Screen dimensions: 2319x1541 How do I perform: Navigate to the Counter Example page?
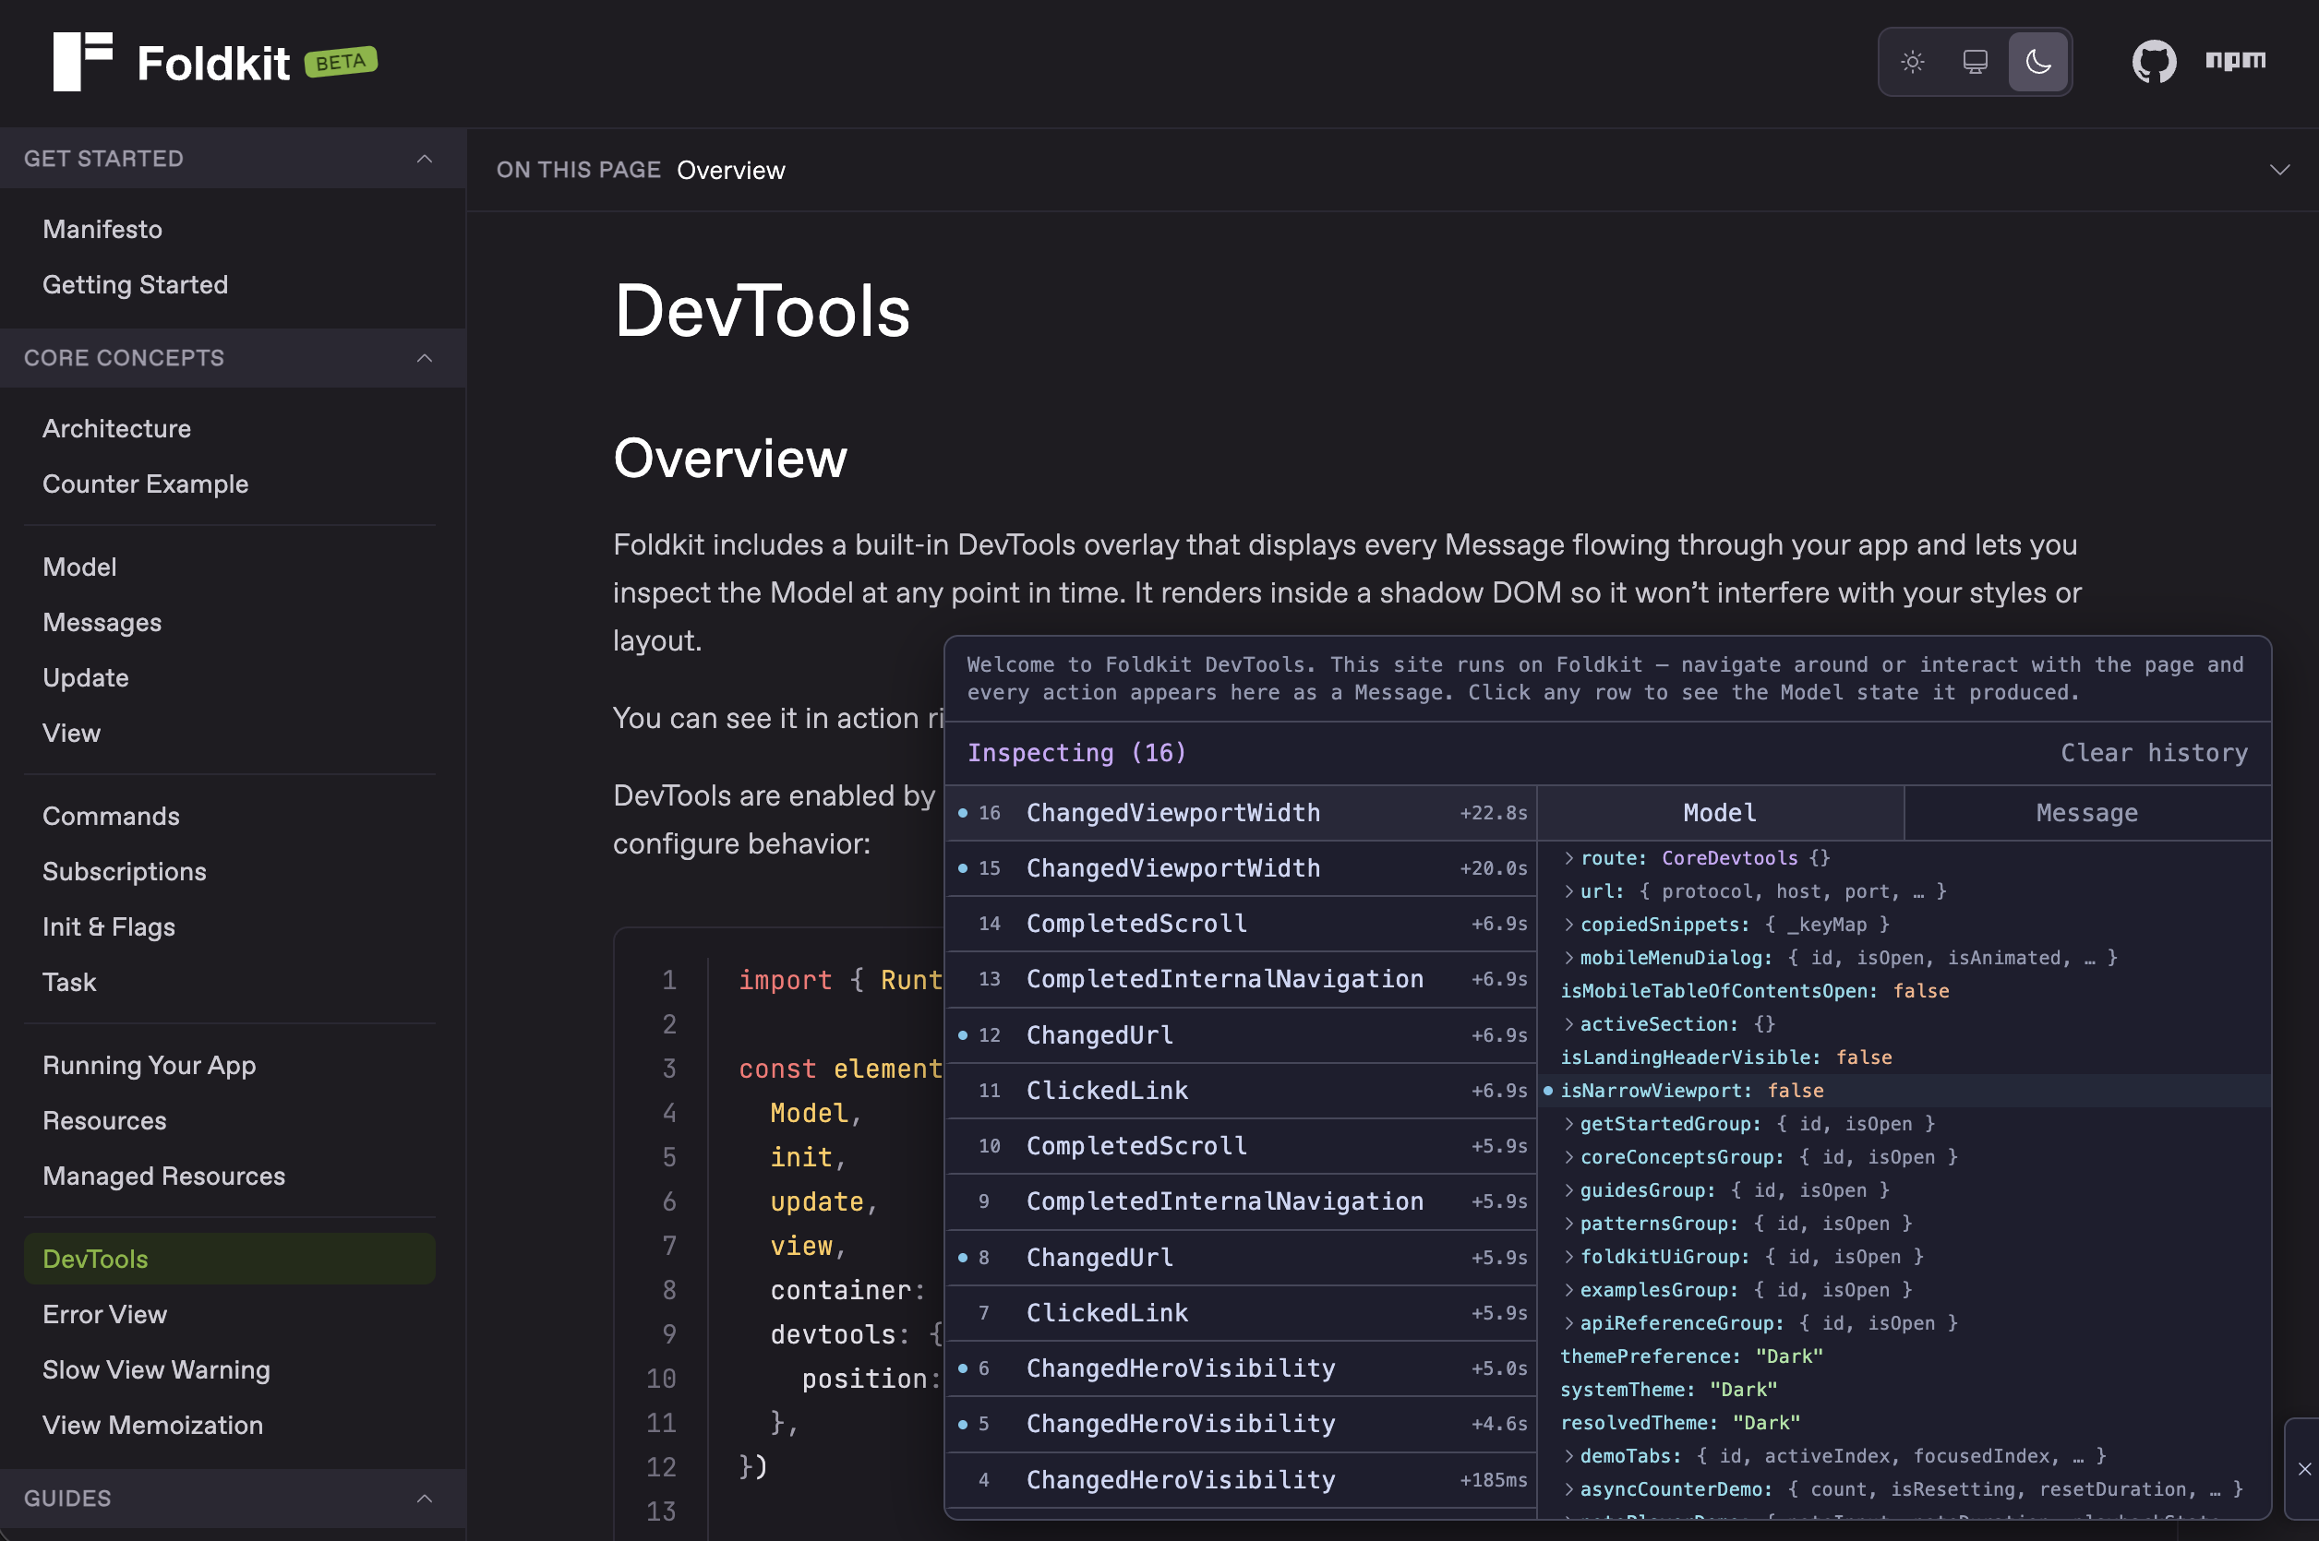(146, 484)
